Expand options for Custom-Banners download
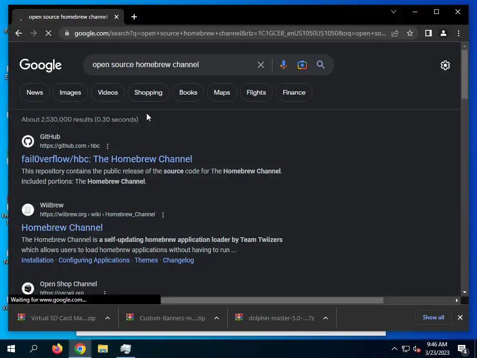477x358 pixels. coord(217,318)
